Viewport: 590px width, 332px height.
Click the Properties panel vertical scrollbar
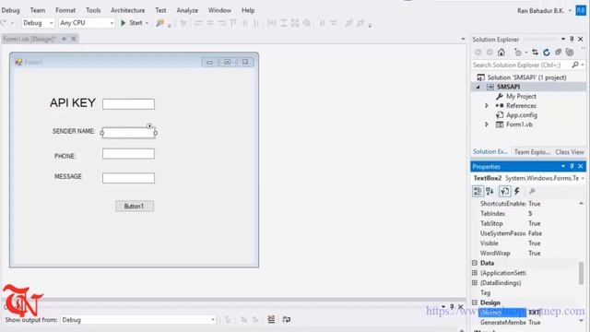click(582, 273)
